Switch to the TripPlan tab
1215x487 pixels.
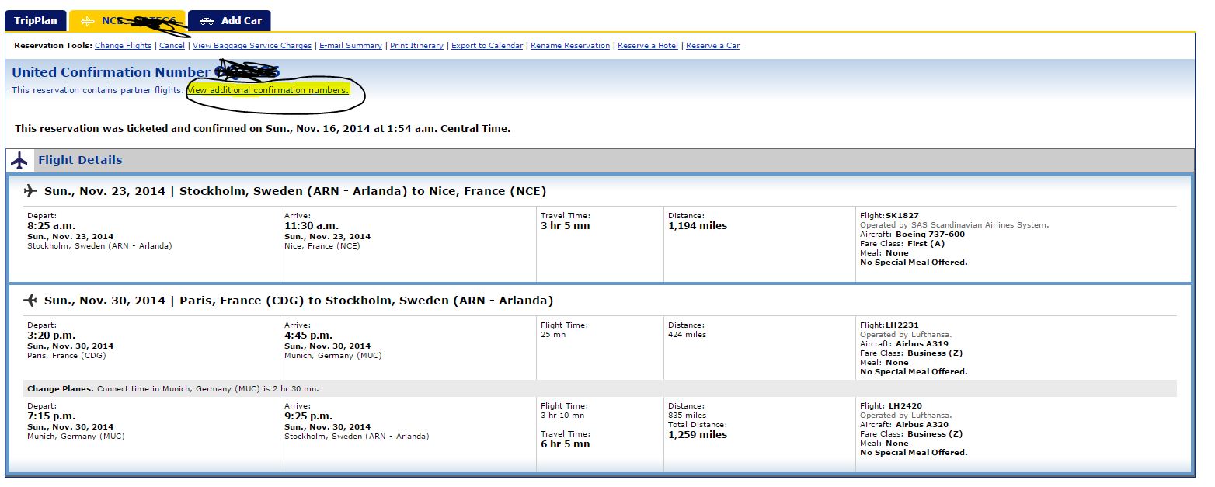tap(35, 21)
